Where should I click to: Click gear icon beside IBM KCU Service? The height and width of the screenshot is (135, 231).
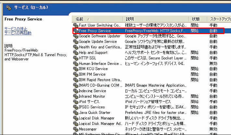pyautogui.click(x=76, y=69)
